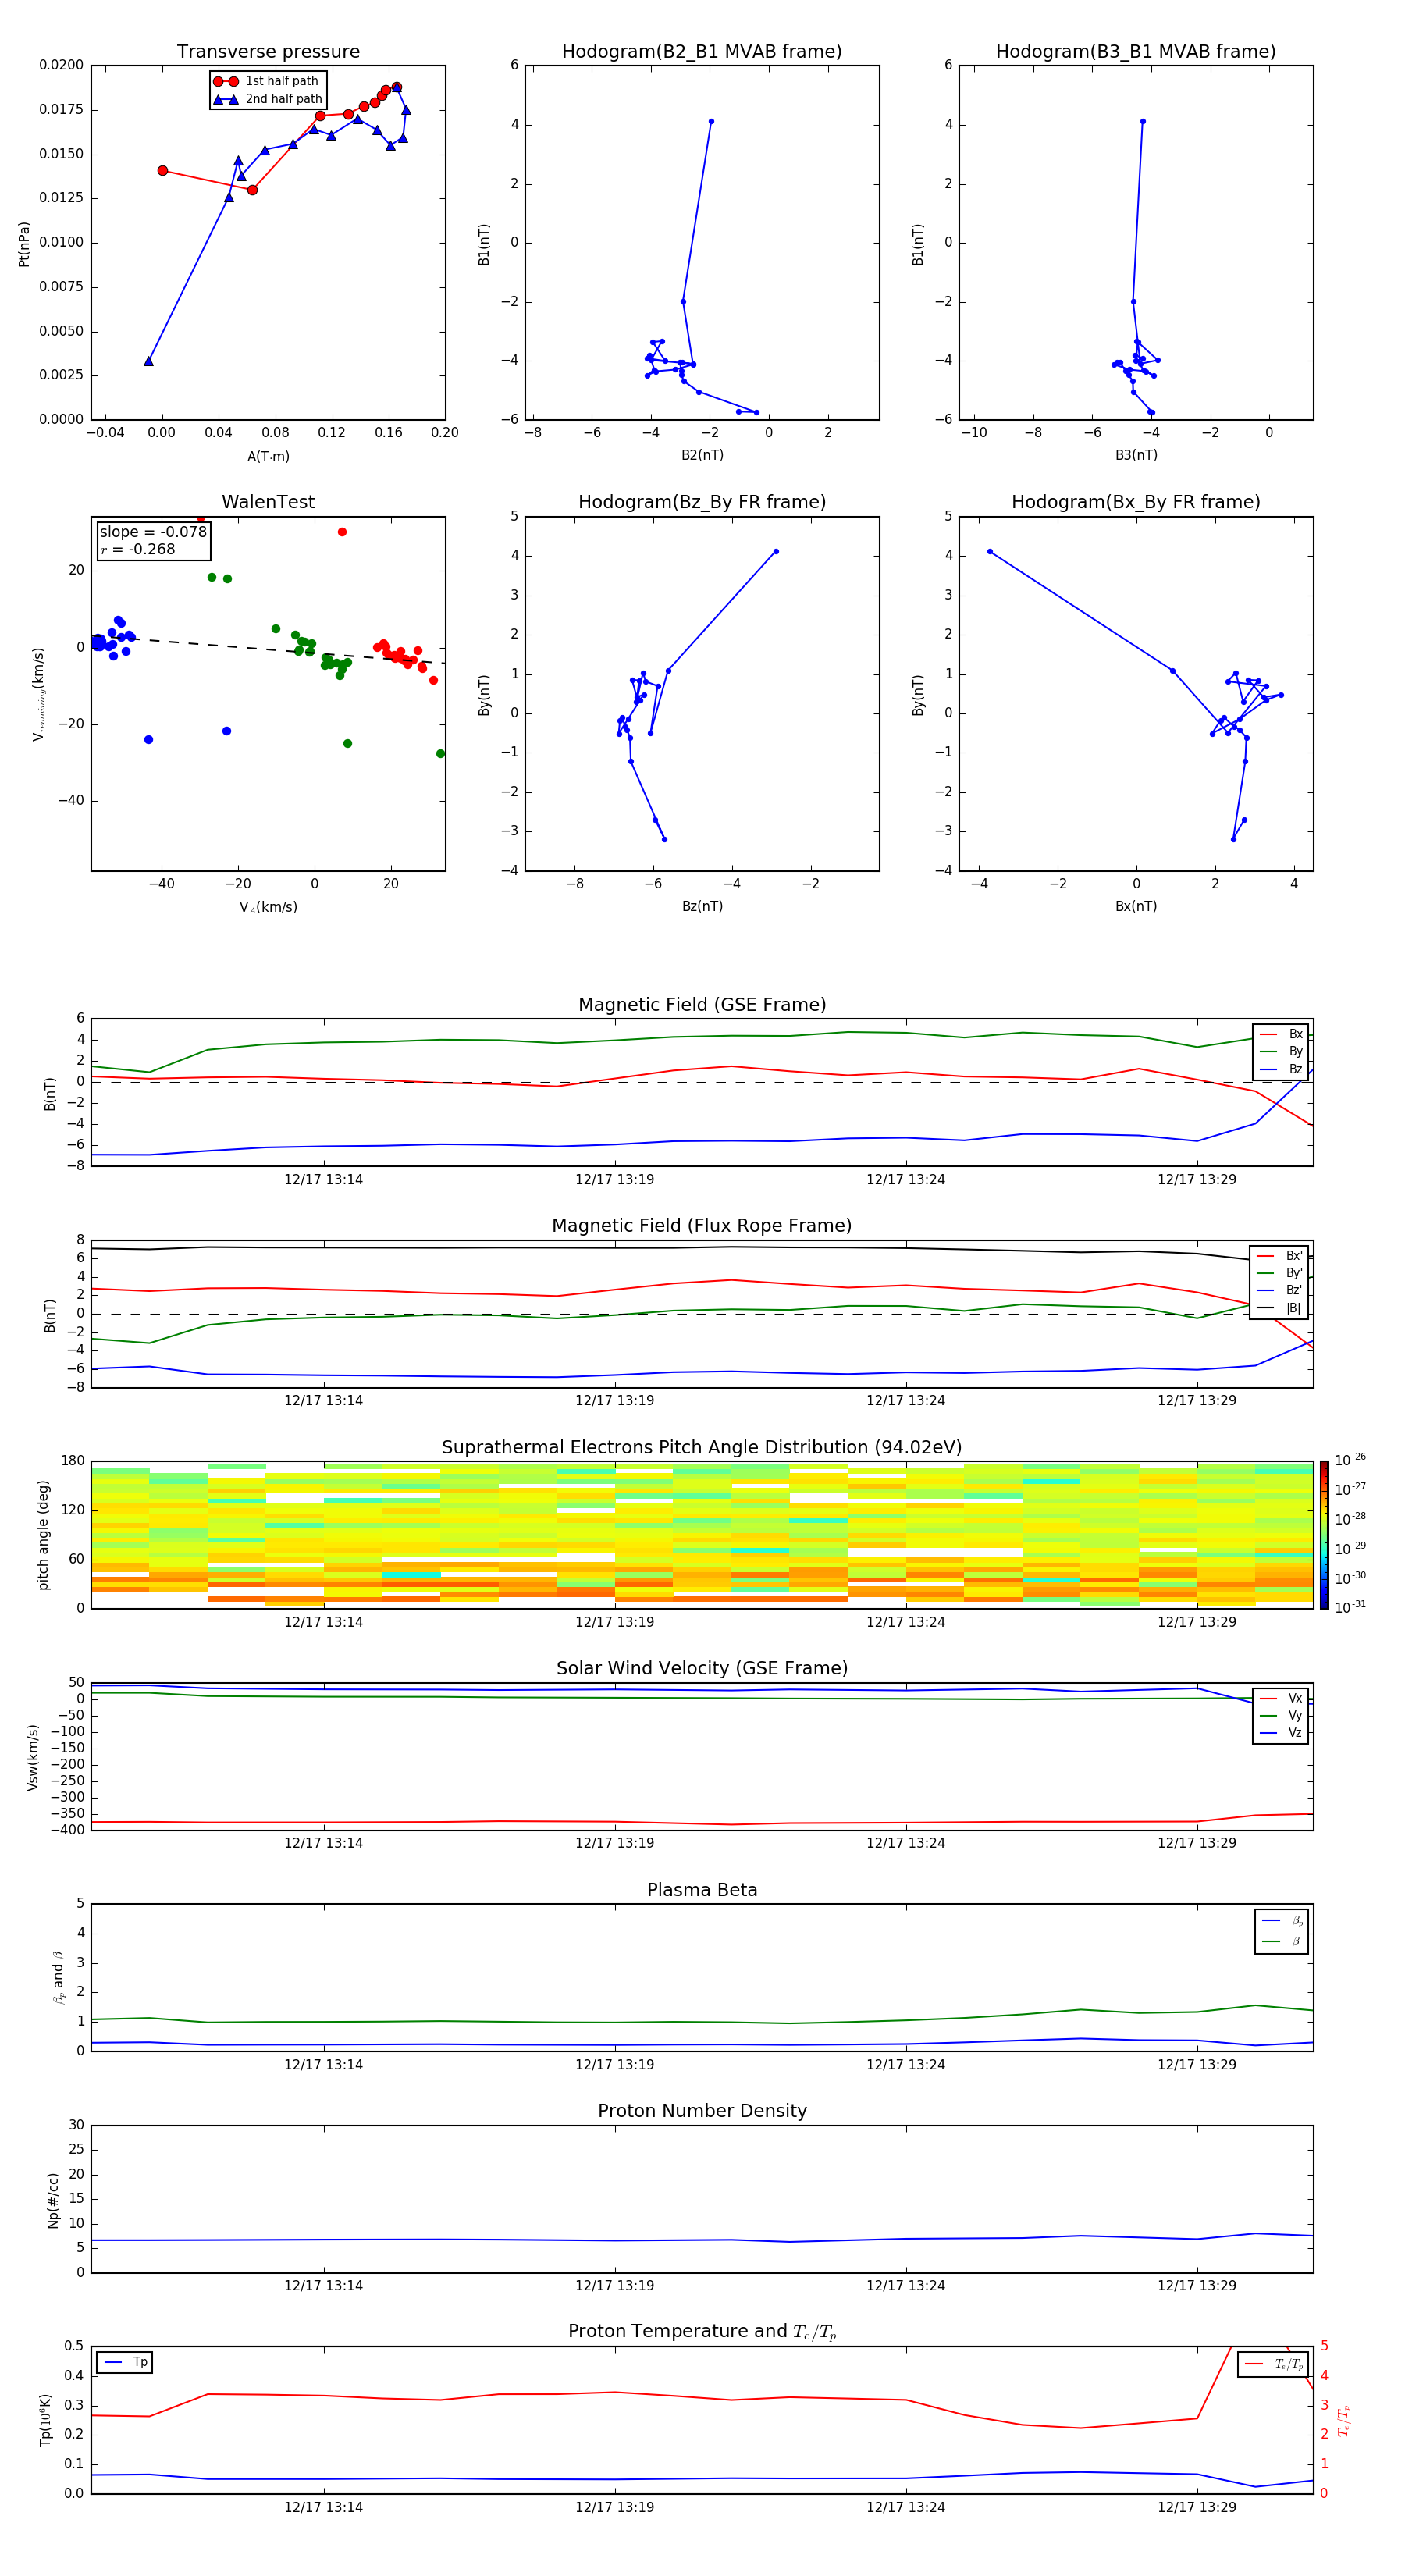Click 'Vsw(km/s)' y-axis label
Viewport: 1405px width, 2576px height.
point(32,1757)
